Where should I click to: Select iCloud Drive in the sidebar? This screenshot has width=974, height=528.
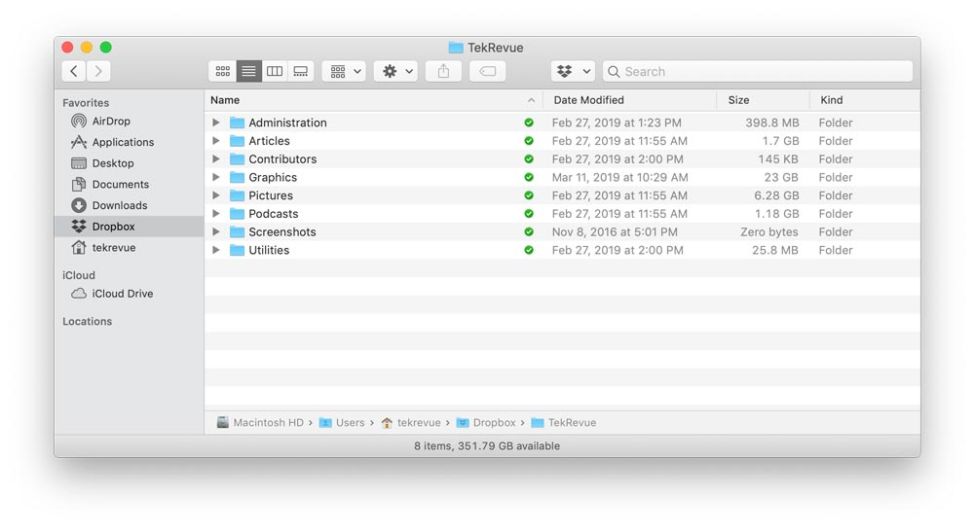pyautogui.click(x=122, y=294)
